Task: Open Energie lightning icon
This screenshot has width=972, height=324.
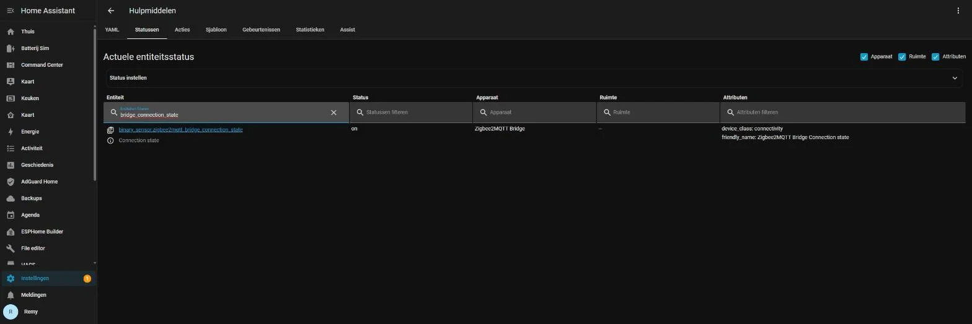Action: coord(11,132)
